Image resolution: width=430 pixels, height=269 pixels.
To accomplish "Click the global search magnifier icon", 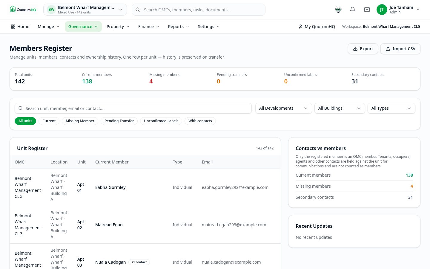I will pos(138,10).
